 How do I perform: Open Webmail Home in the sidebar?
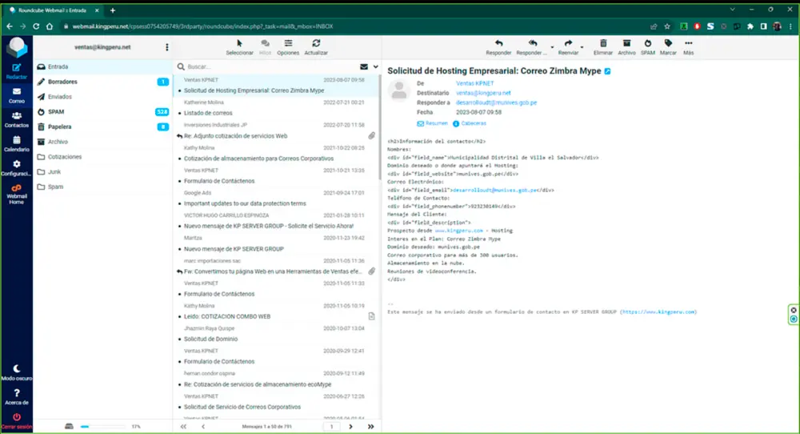coord(16,194)
